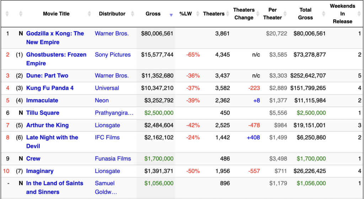
Task: Click sort arrows beside Weekends In Release
Action: 359,14
